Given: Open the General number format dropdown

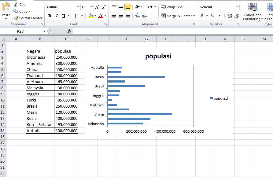Looking at the screenshot, I should pyautogui.click(x=238, y=7).
